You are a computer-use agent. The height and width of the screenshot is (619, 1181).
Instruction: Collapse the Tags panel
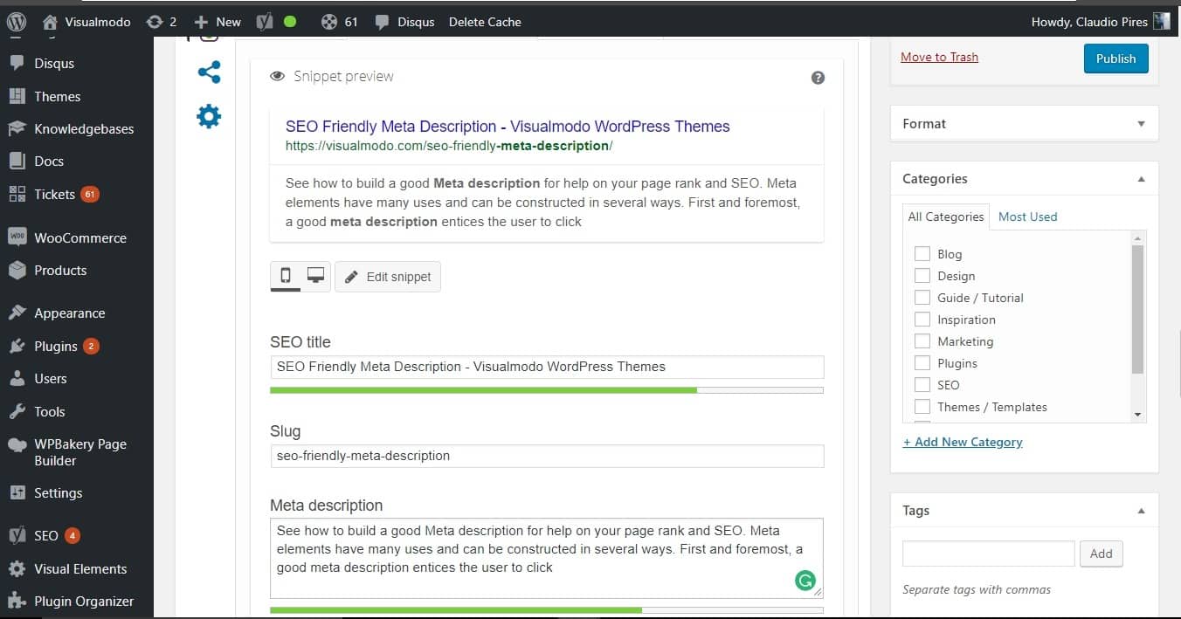point(1140,511)
